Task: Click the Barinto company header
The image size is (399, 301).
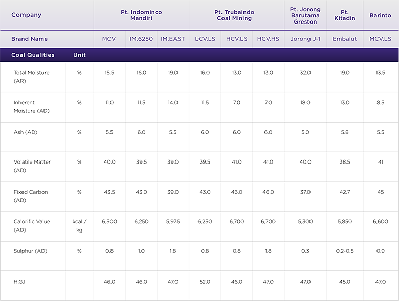Action: 380,15
